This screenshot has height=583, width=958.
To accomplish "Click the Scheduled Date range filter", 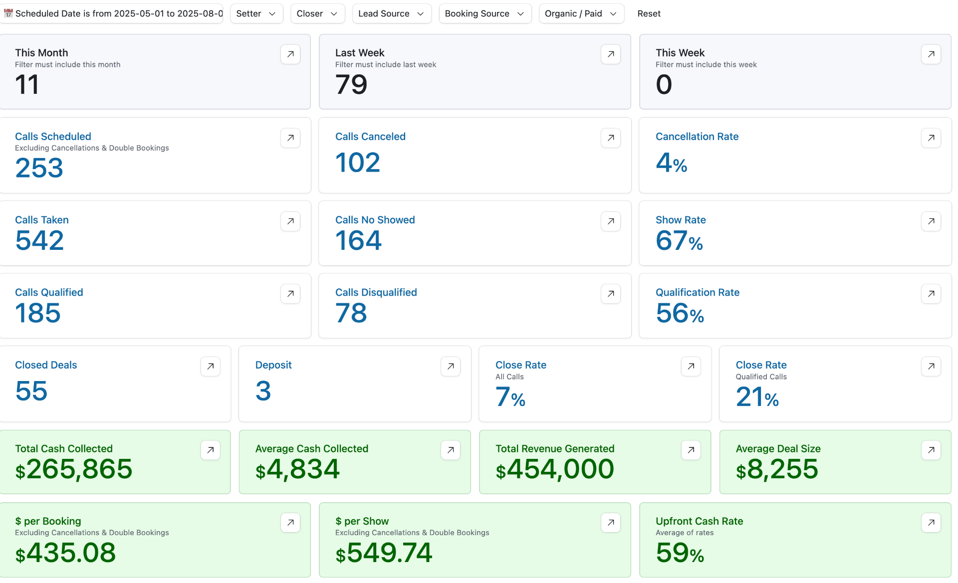I will [x=112, y=13].
